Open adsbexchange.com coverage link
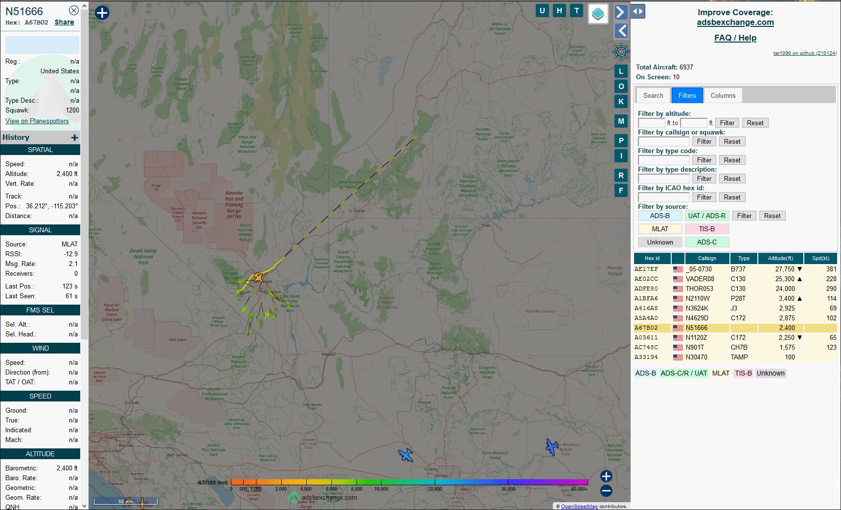The image size is (841, 510). coord(735,22)
